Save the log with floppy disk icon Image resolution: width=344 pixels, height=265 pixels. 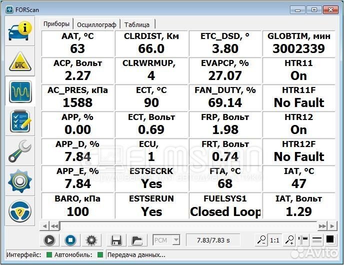(116, 240)
